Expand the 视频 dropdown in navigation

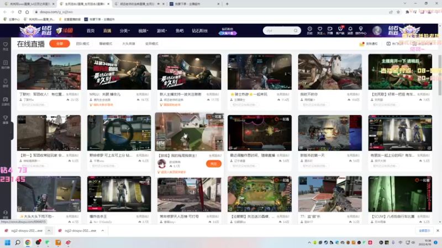pos(143,31)
